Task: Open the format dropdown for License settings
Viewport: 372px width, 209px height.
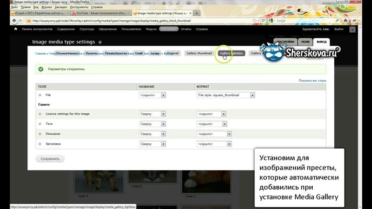Action: point(211,114)
